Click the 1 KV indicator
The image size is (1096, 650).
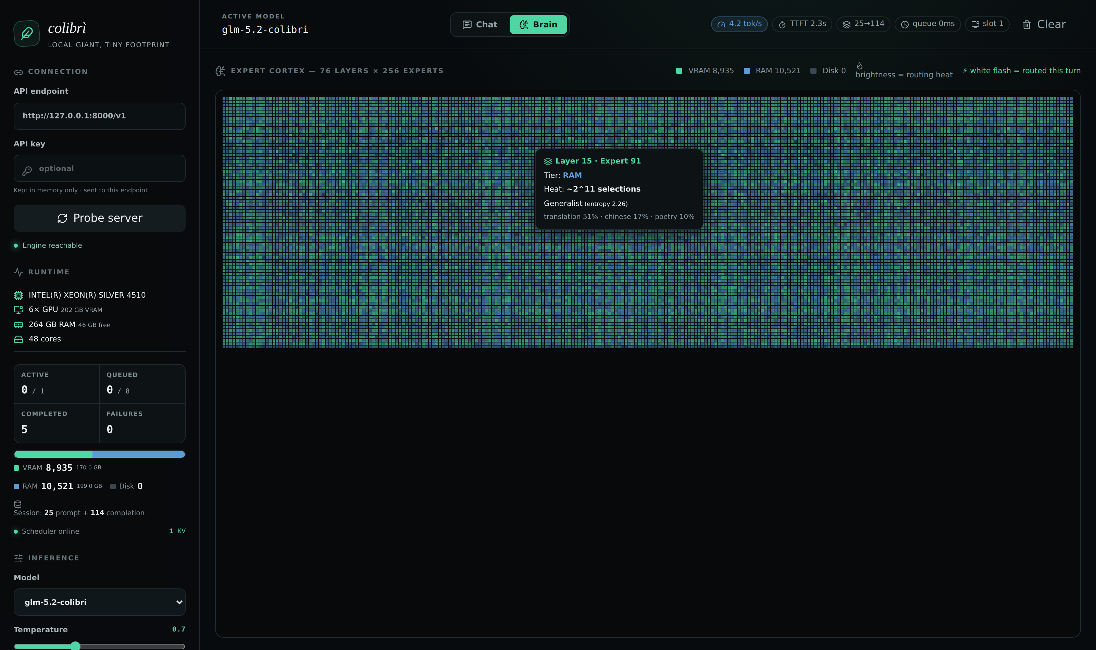pyautogui.click(x=177, y=531)
